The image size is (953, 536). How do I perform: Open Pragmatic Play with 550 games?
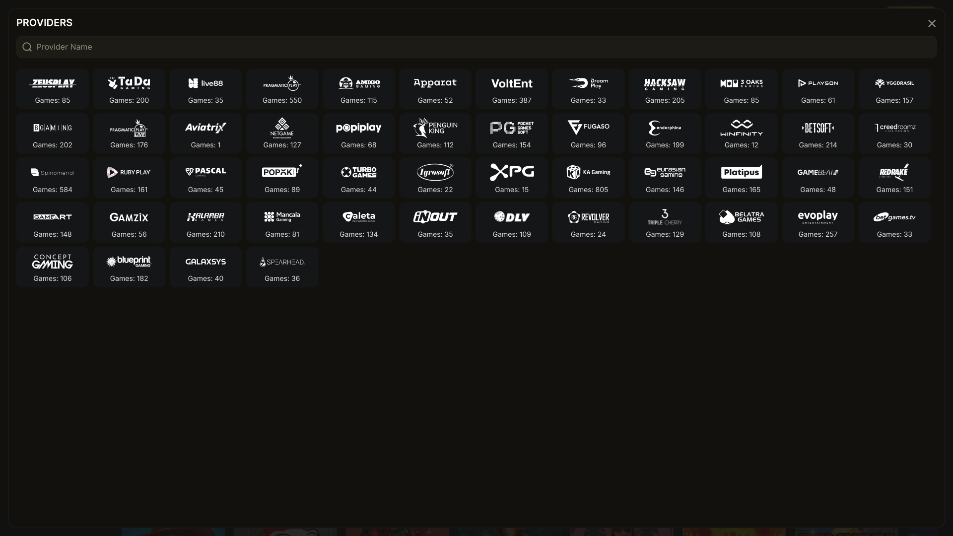tap(282, 89)
